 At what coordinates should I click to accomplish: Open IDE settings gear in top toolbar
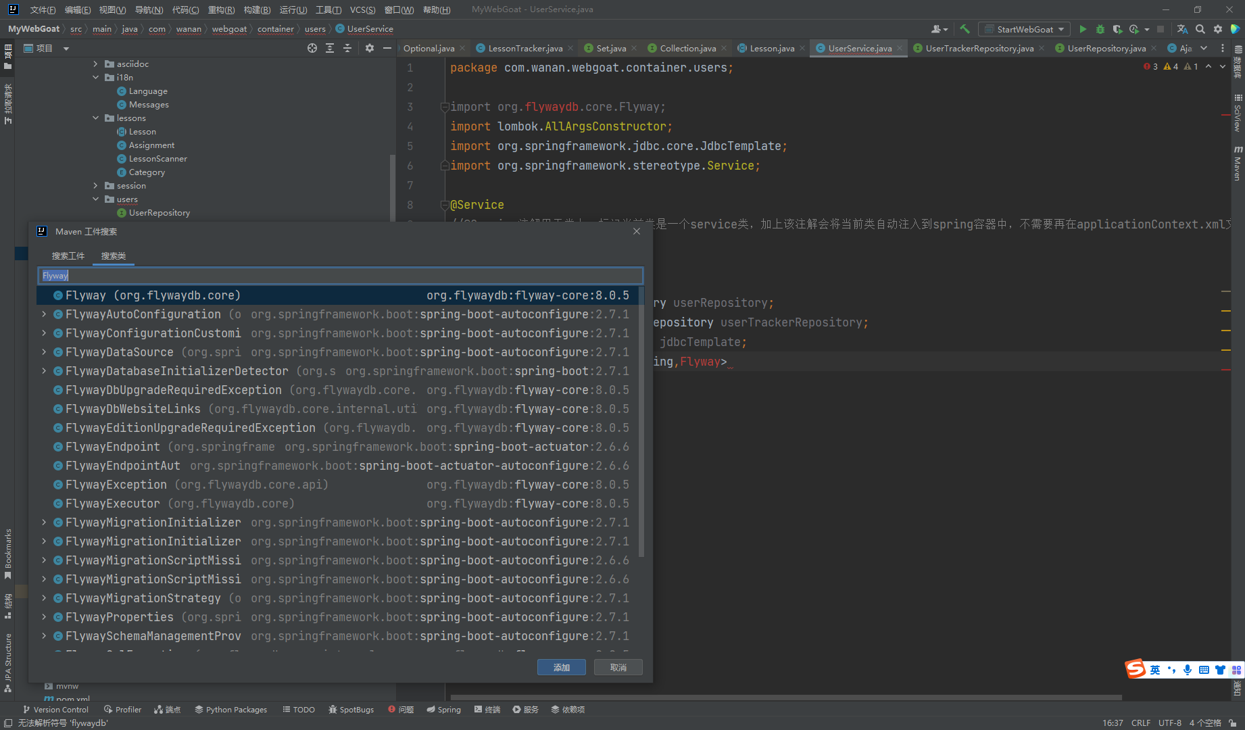(x=1218, y=29)
